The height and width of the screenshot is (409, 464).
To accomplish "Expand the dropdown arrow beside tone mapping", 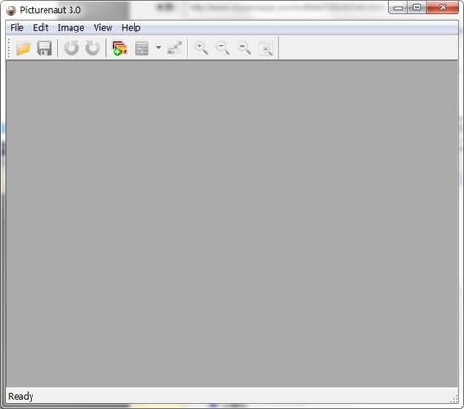I will [x=158, y=48].
